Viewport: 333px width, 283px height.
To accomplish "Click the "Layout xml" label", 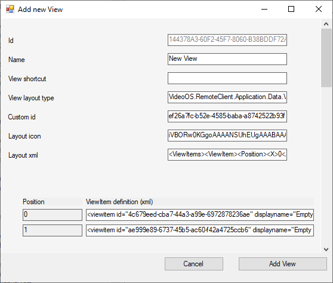I will 23,155.
